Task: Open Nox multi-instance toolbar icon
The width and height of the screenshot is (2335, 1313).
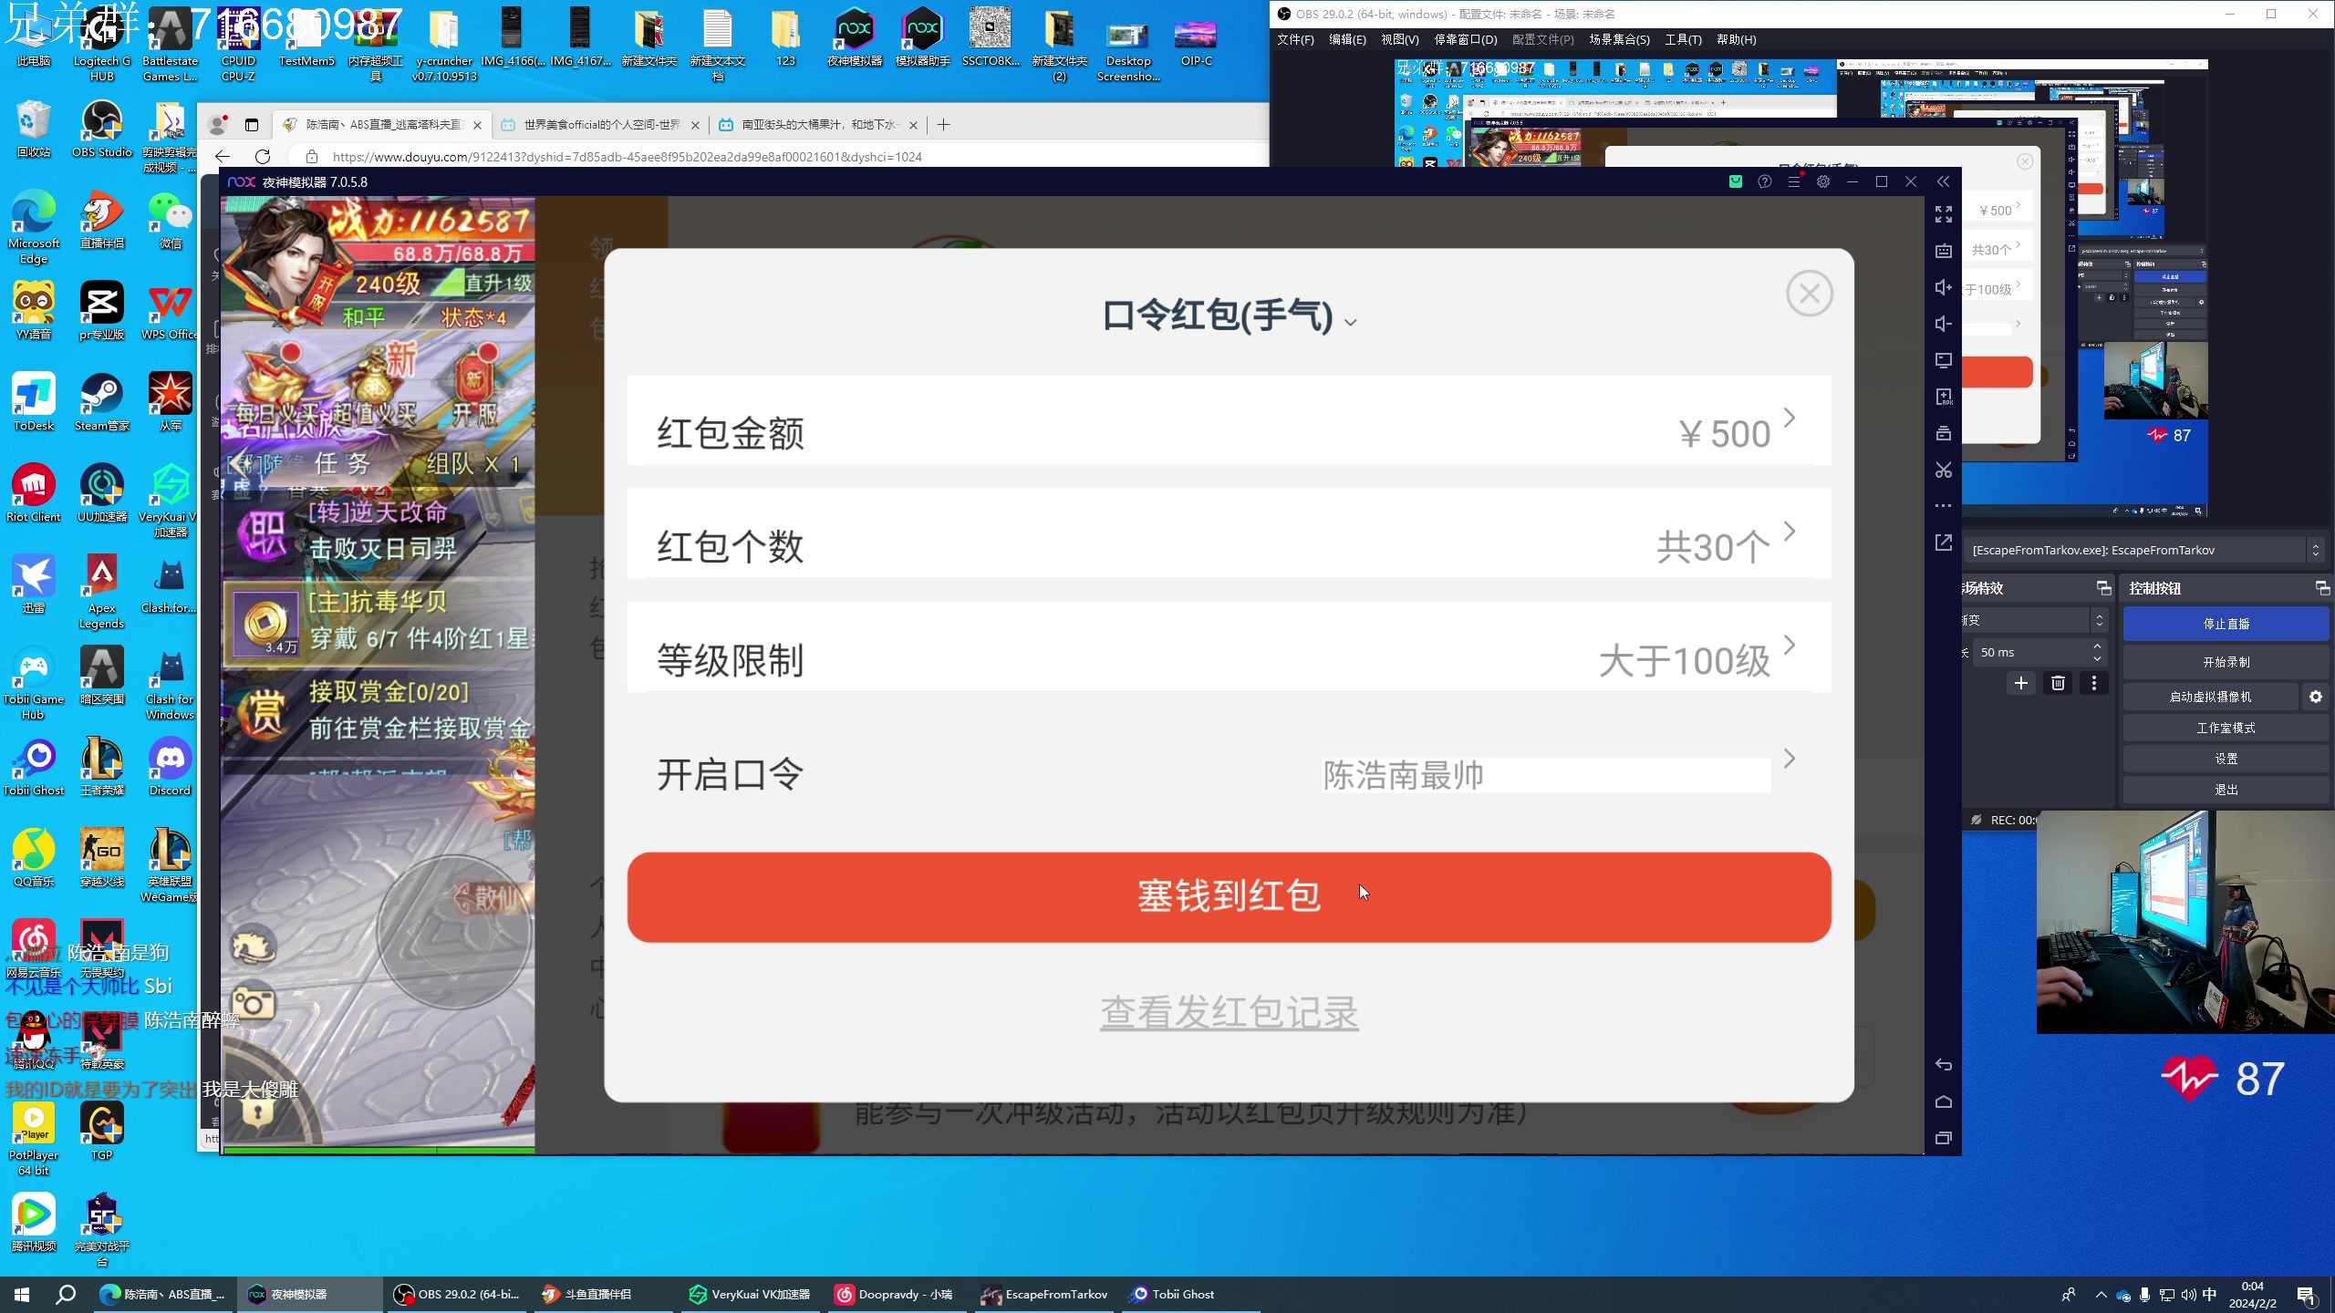Action: tap(1944, 433)
